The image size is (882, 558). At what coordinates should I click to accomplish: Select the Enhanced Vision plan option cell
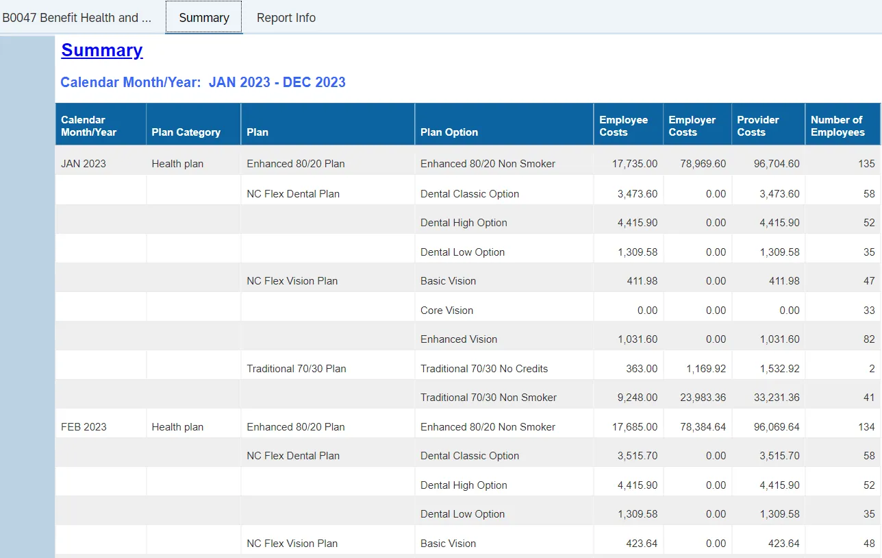tap(459, 339)
